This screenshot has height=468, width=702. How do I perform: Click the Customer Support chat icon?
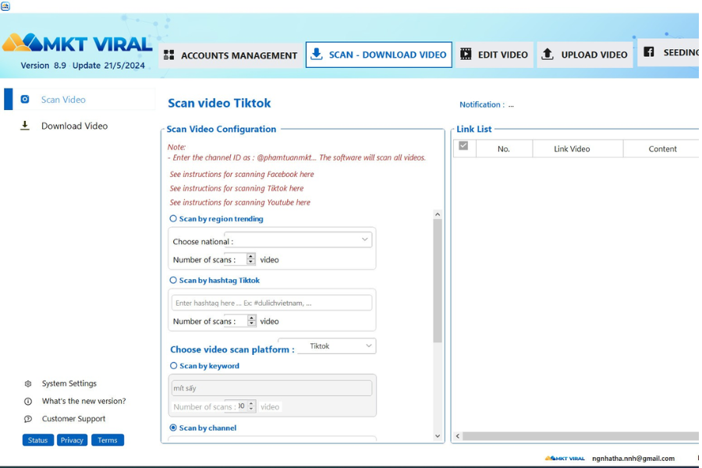pos(28,419)
